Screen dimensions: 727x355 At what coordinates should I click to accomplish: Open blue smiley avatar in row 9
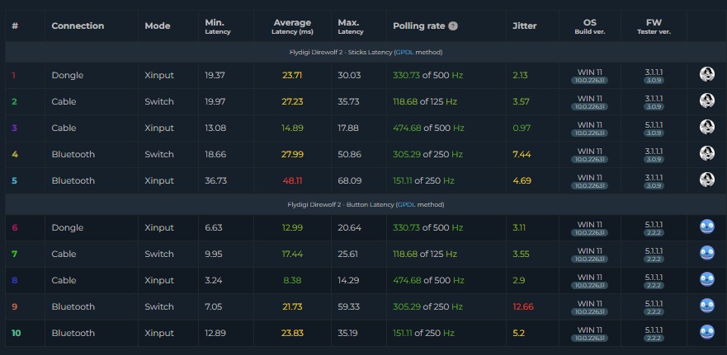click(706, 306)
